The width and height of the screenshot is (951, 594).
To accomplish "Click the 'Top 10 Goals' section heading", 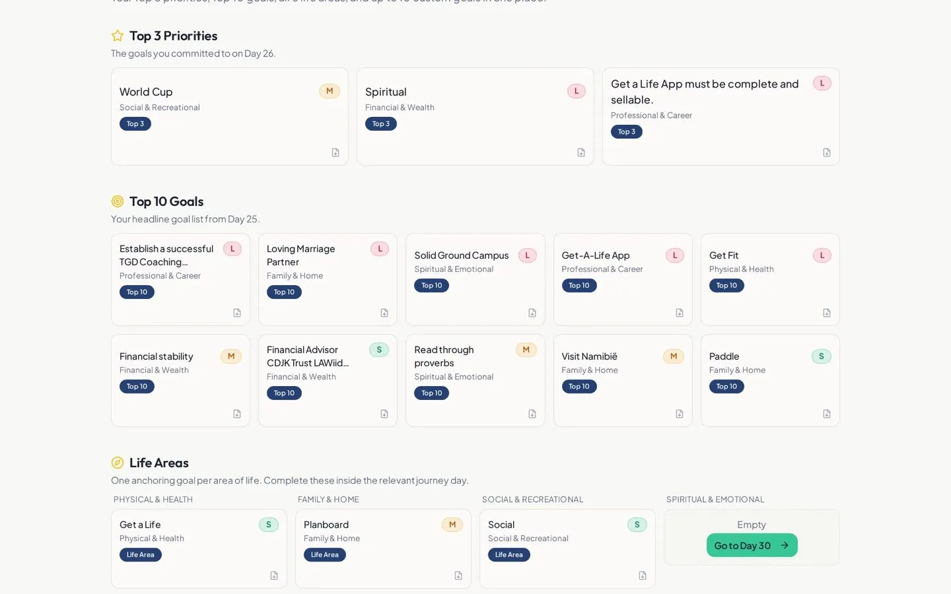I will [x=166, y=201].
